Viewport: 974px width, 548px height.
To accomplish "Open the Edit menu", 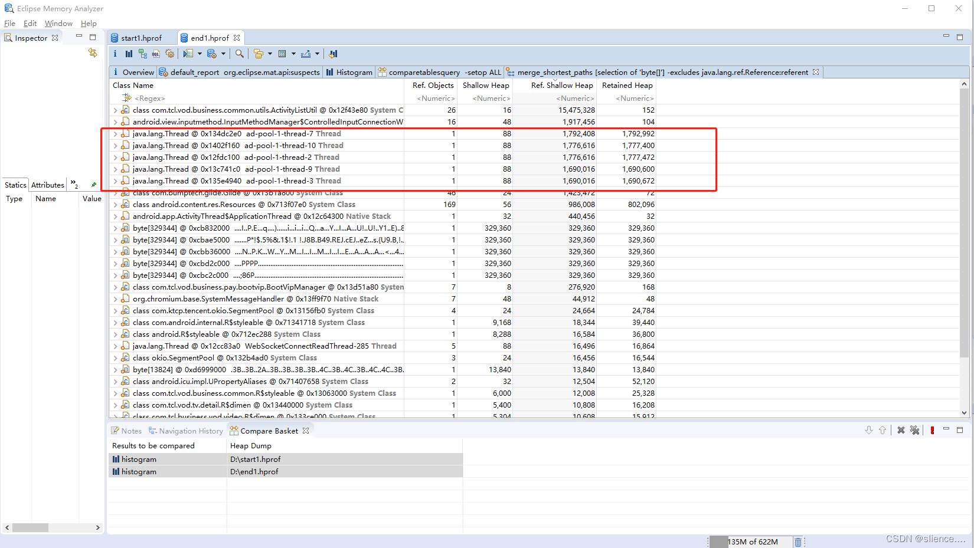I will click(30, 24).
